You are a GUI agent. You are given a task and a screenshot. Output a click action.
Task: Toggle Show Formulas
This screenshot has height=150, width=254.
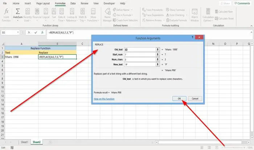pos(175,10)
